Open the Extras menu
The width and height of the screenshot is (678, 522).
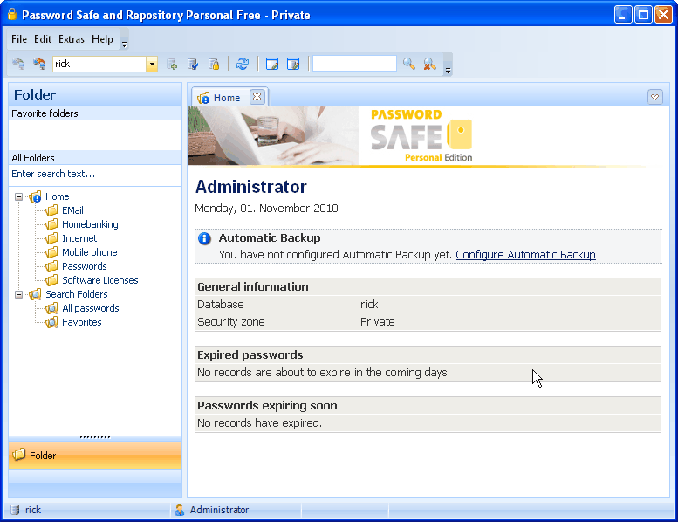click(72, 39)
